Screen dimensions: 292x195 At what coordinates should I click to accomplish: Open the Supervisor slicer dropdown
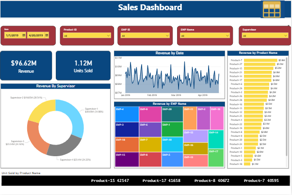286,35
